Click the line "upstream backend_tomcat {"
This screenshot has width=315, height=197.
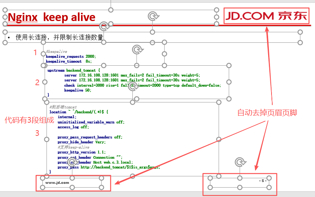(x=74, y=71)
